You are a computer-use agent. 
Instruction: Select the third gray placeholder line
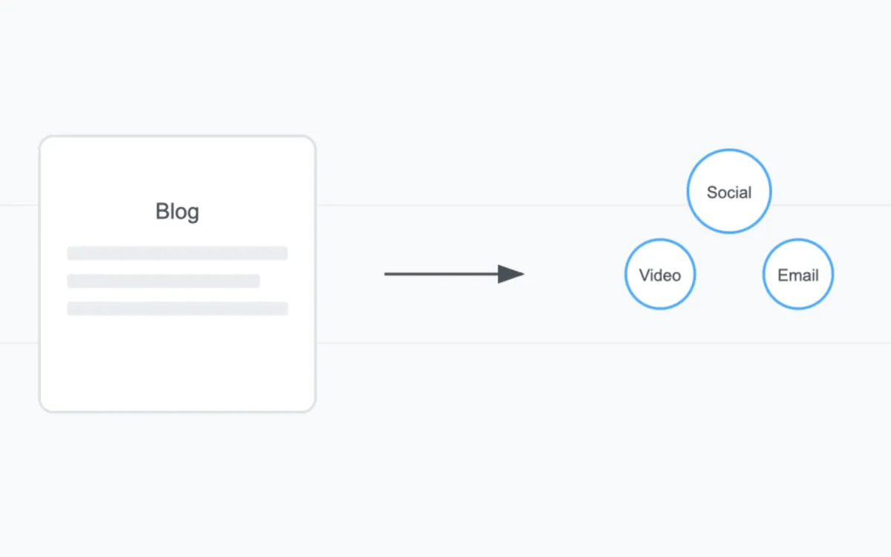click(177, 308)
